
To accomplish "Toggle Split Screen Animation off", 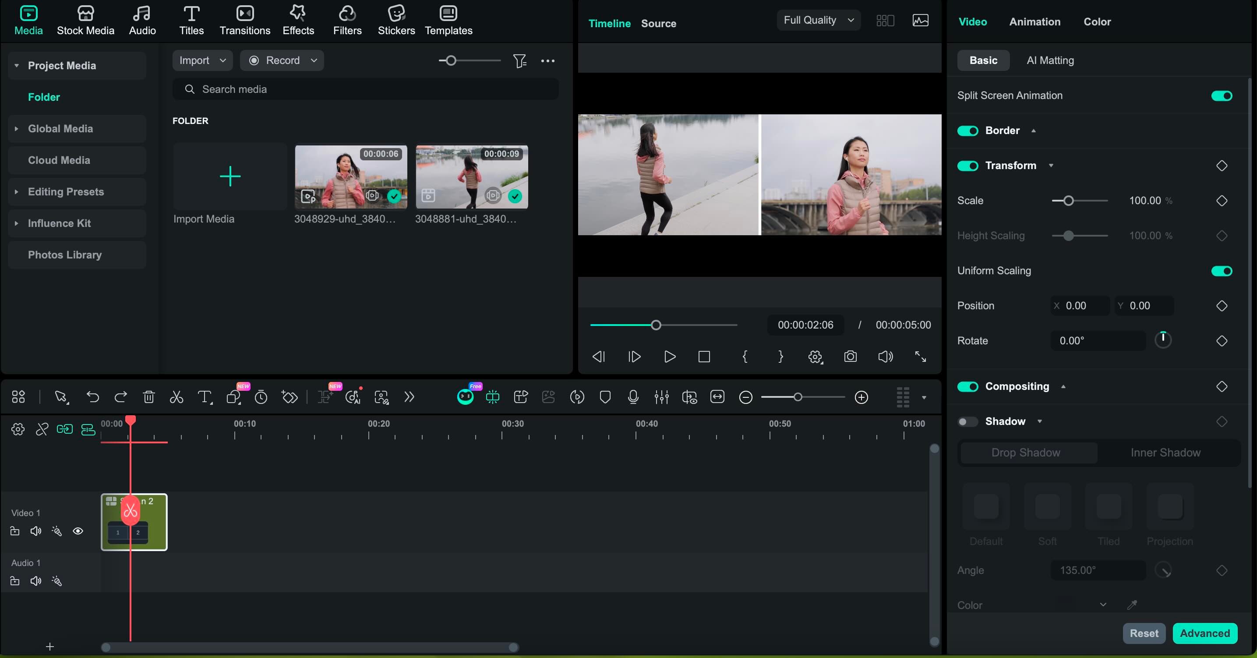I will 1222,96.
